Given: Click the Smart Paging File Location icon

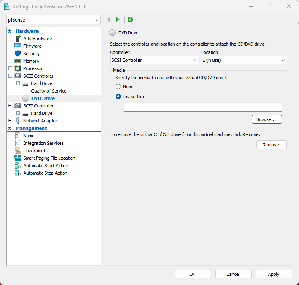Looking at the screenshot, I should click(18, 158).
